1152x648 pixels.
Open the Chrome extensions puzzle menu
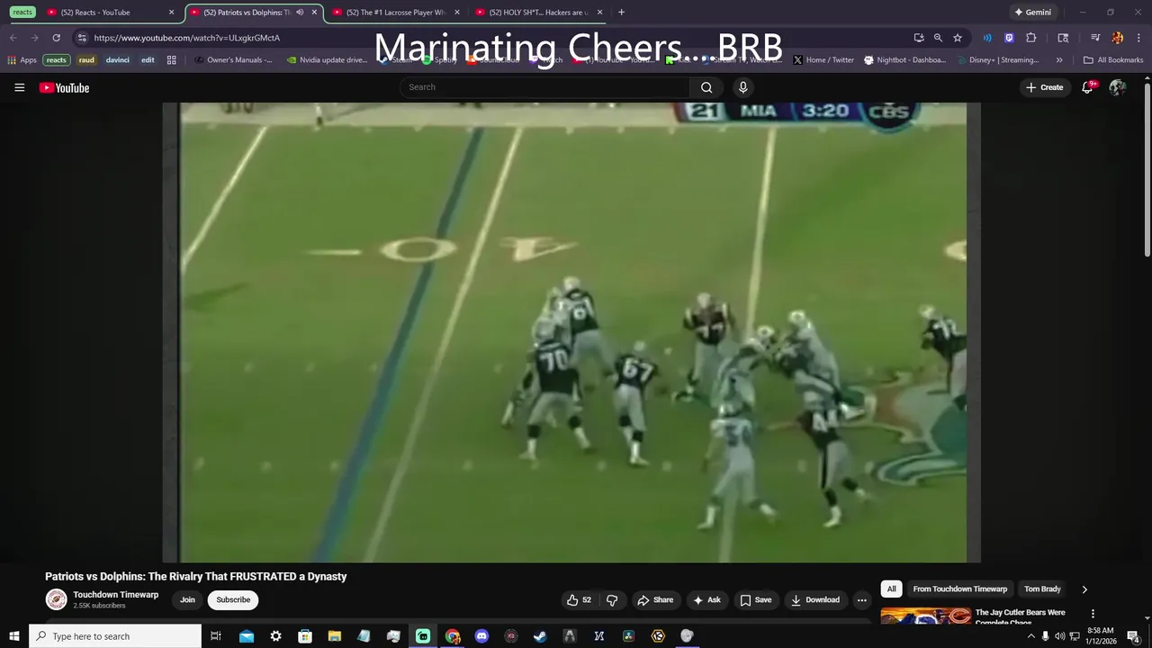[1031, 38]
